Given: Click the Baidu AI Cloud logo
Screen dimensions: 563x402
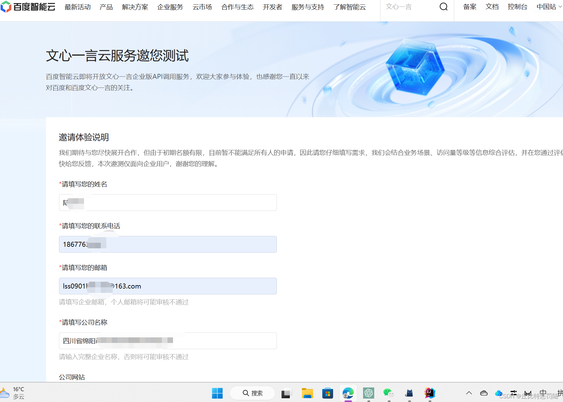Looking at the screenshot, I should click(28, 7).
